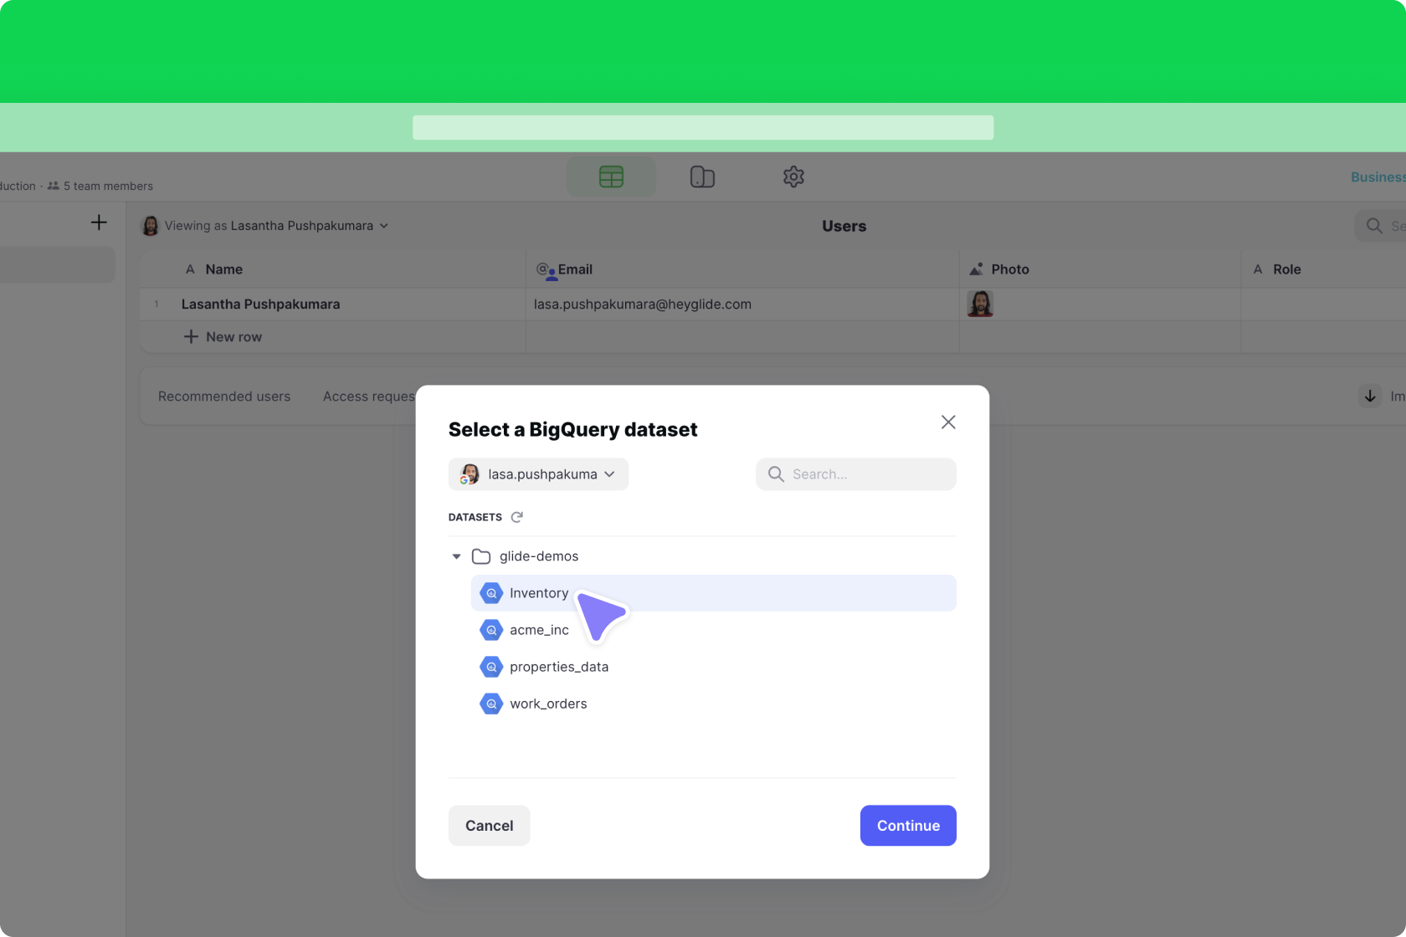1406x937 pixels.
Task: Click the folder icon next to glide-demos
Action: (x=480, y=556)
